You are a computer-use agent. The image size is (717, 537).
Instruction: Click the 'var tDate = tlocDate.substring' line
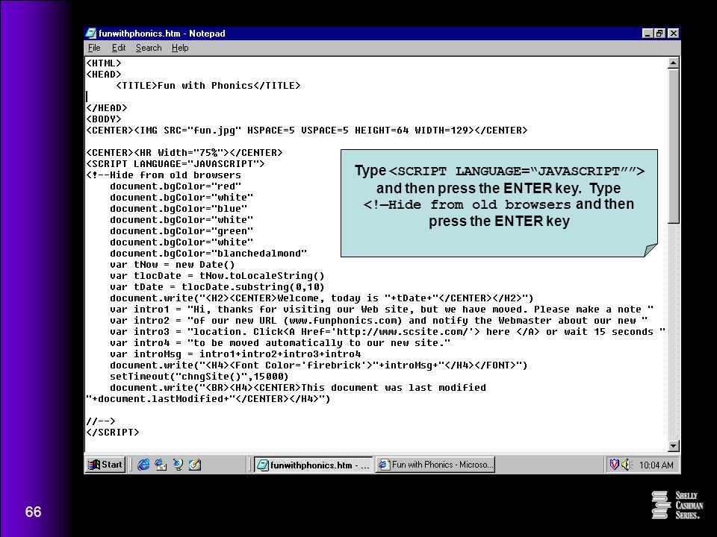217,286
